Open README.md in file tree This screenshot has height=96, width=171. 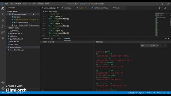(15, 42)
